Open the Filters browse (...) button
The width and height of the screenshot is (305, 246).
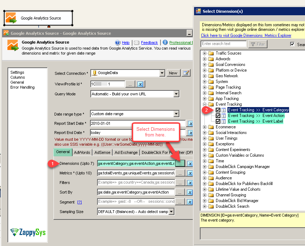pyautogui.click(x=180, y=183)
